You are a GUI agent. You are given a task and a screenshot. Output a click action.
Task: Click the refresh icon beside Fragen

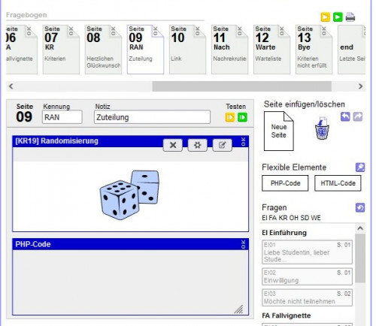360,207
